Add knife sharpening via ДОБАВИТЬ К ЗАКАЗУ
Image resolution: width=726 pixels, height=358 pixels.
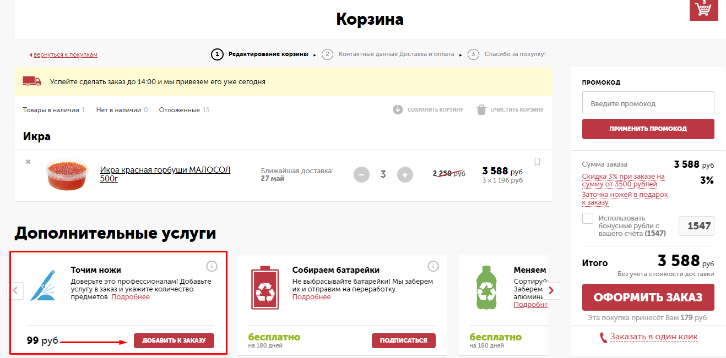click(174, 340)
